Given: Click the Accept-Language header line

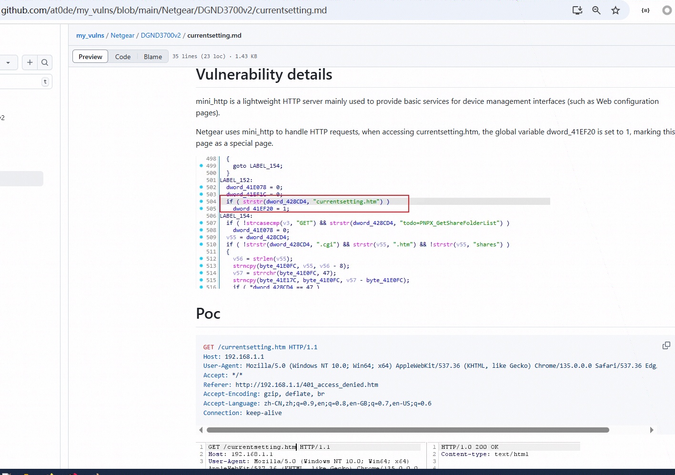Looking at the screenshot, I should (x=317, y=403).
